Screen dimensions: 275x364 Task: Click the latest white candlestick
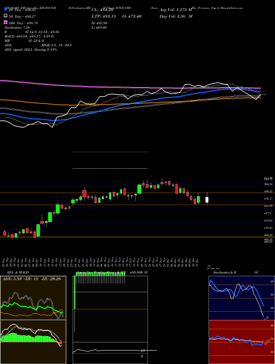(x=207, y=200)
